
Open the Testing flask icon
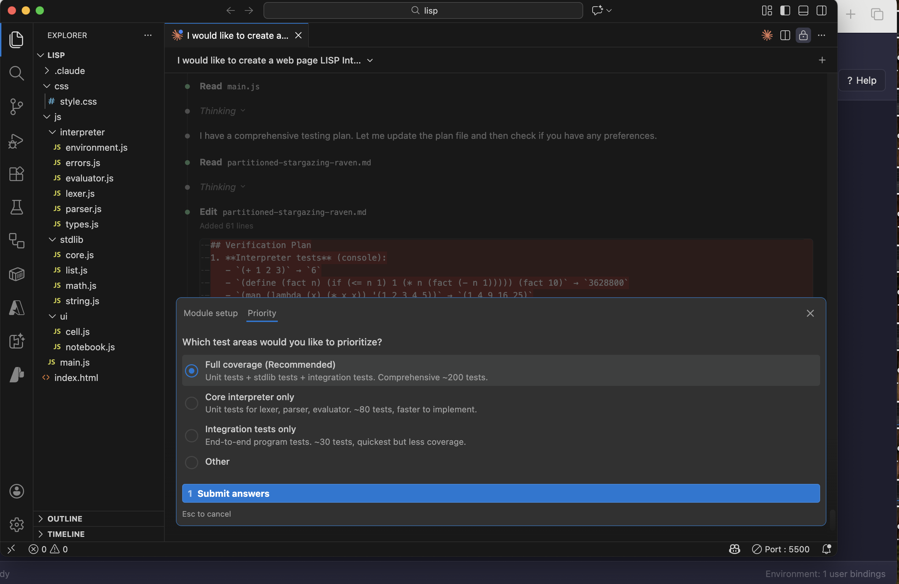coord(16,208)
